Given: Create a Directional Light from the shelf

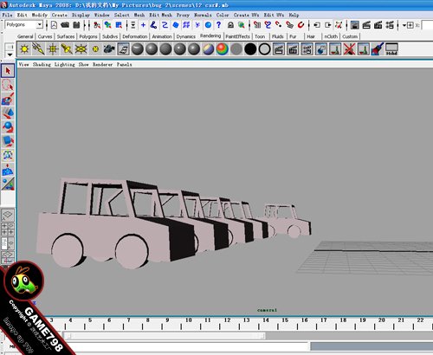Looking at the screenshot, I should (x=38, y=48).
